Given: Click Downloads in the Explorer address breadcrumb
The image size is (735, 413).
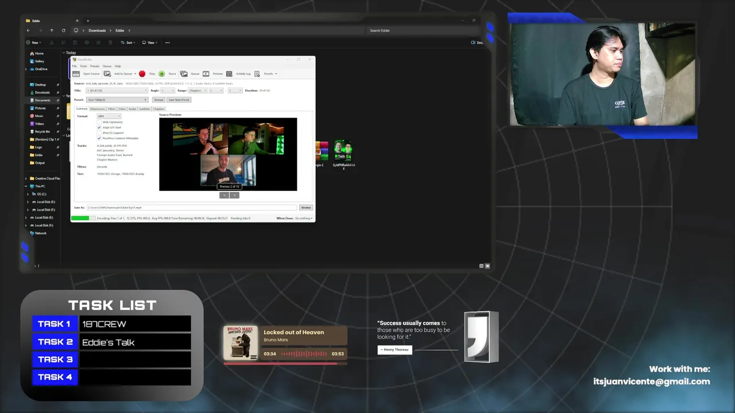Looking at the screenshot, I should click(x=97, y=30).
